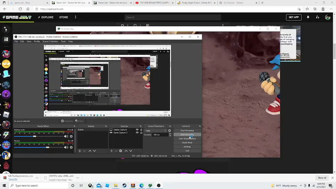336x189 pixels.
Task: Open OBS Edit menu
Action: tap(22, 41)
